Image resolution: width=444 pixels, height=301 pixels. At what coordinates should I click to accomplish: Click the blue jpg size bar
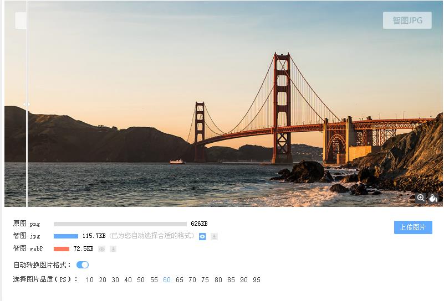66,236
